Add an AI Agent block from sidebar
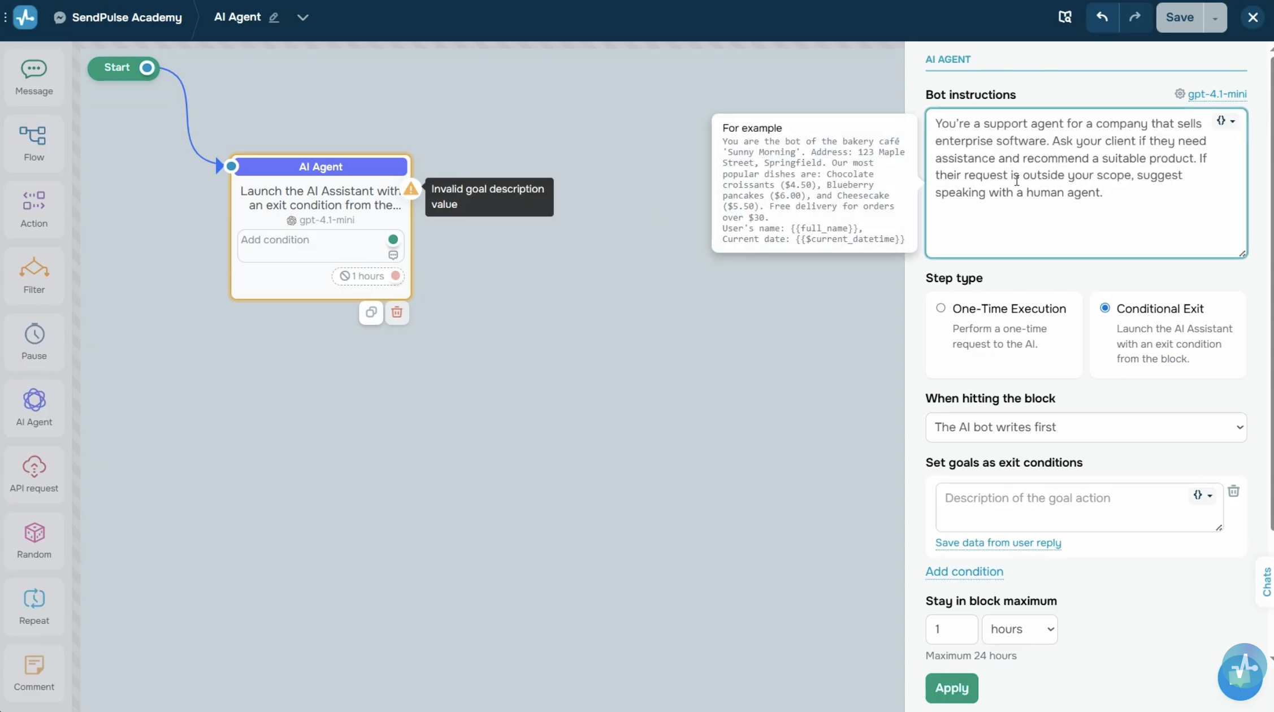This screenshot has height=712, width=1274. [34, 408]
